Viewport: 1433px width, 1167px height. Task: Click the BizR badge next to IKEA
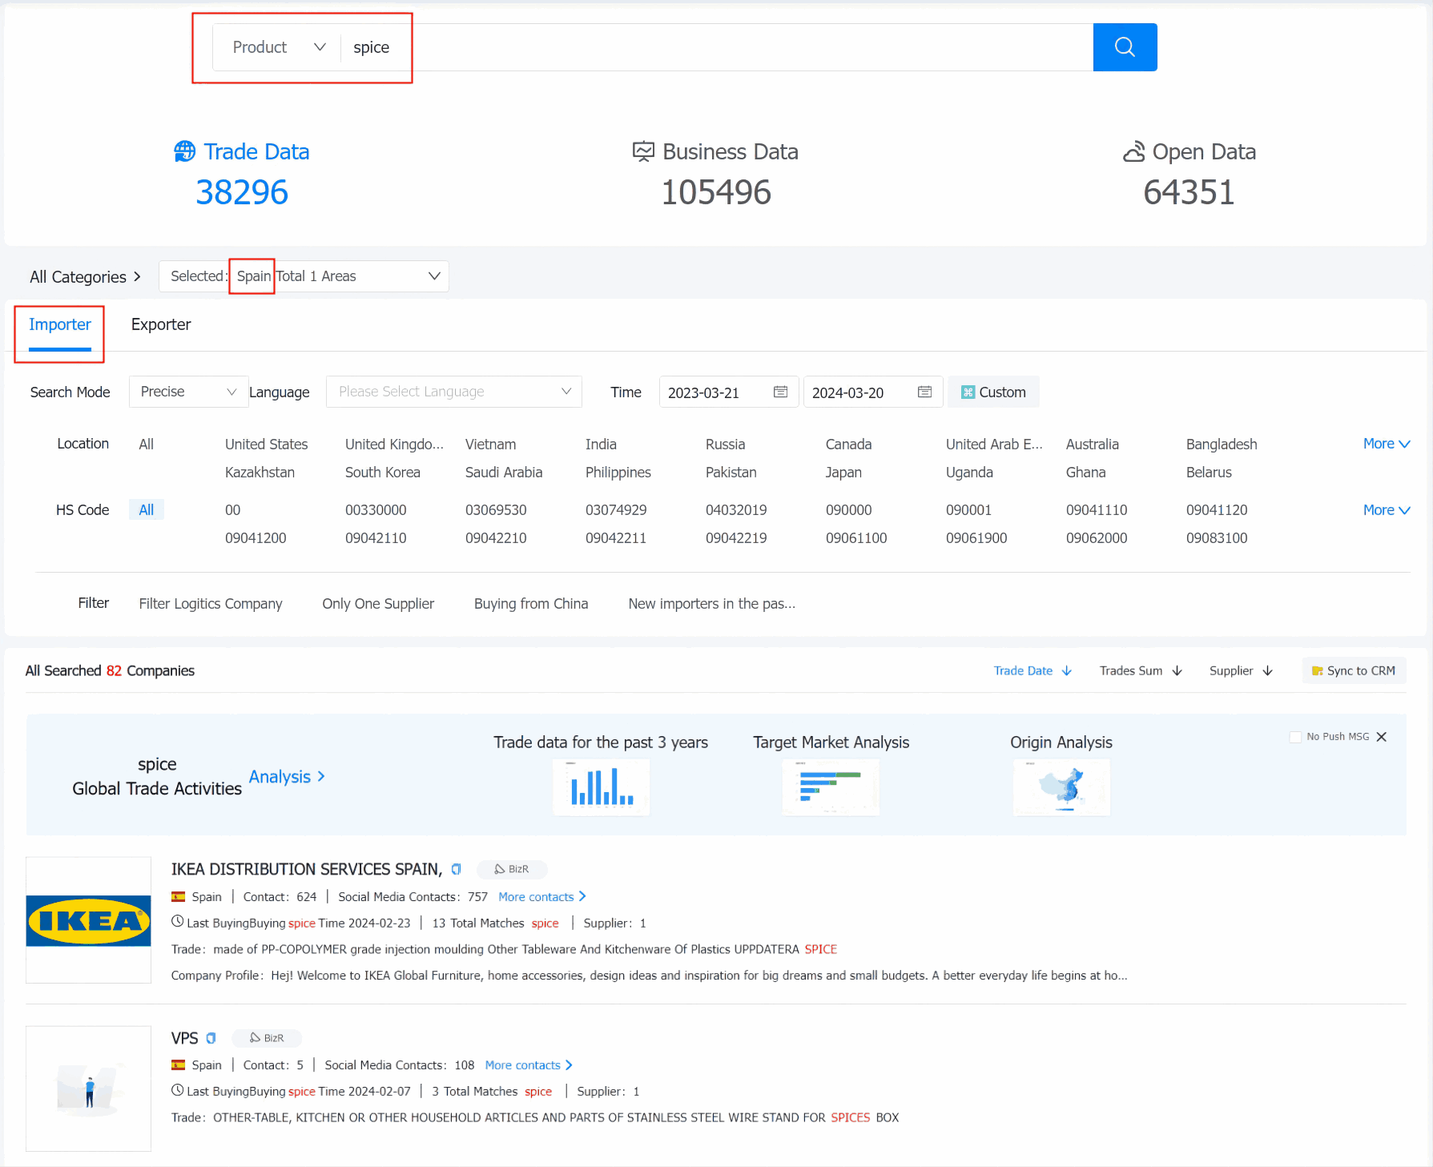tap(512, 869)
